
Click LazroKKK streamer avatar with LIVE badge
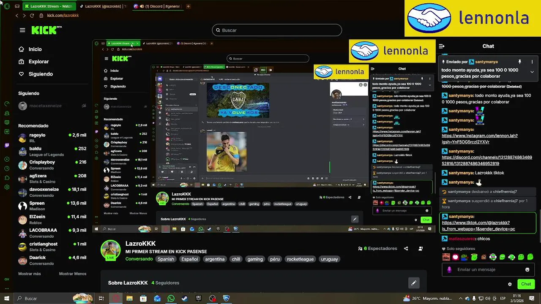(110, 250)
